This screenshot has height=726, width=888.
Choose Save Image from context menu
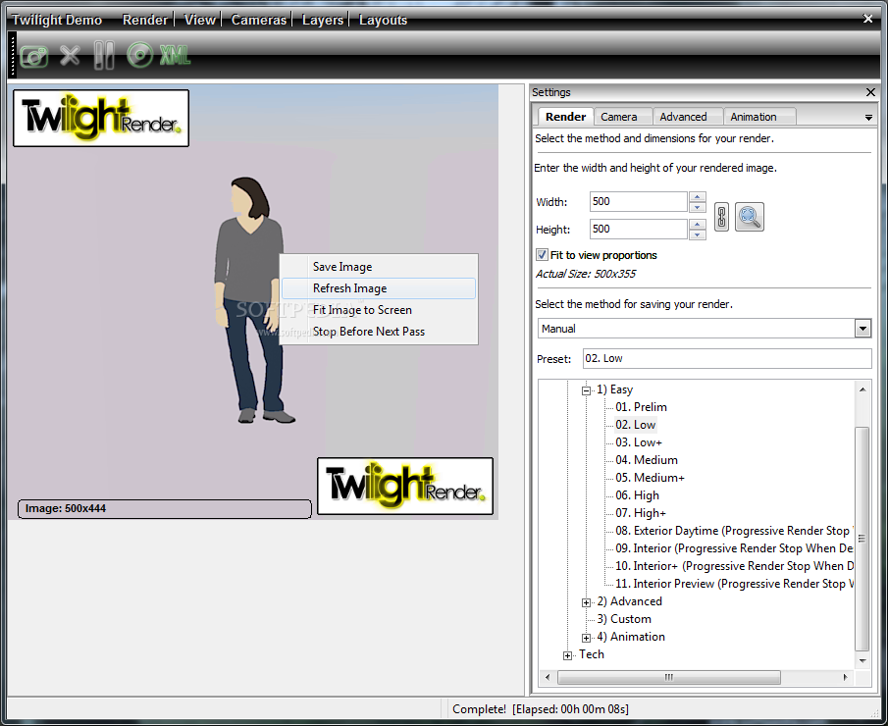[x=379, y=267]
